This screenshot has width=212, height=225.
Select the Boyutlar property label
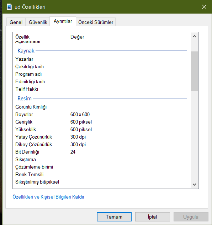24,114
